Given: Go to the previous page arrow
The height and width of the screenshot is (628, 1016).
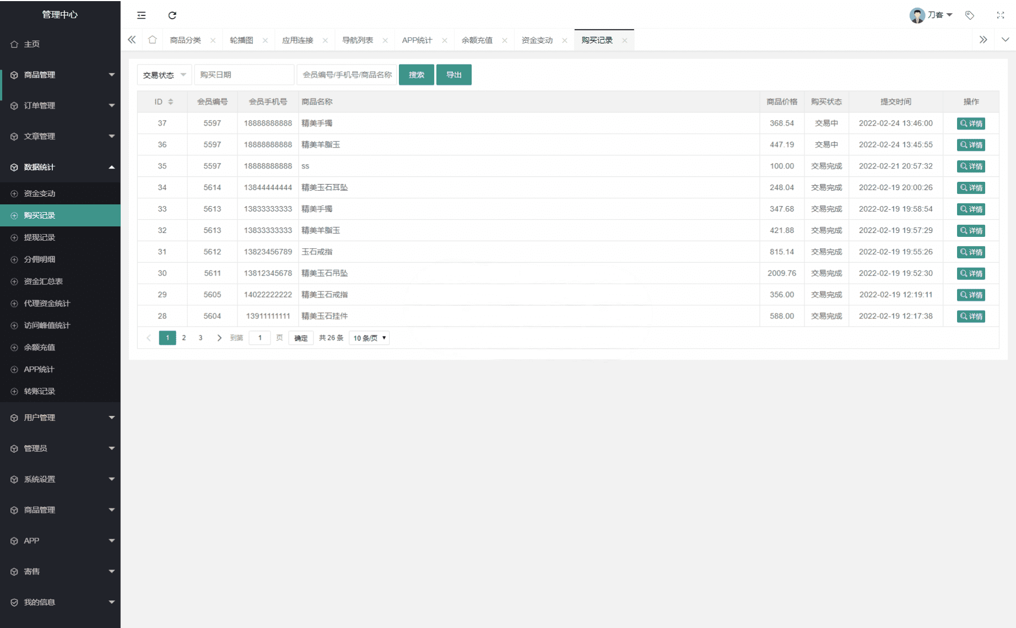Looking at the screenshot, I should point(149,338).
